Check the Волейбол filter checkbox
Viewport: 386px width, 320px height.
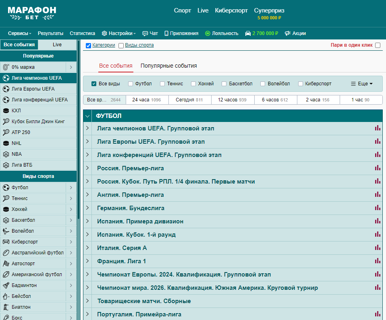[263, 84]
